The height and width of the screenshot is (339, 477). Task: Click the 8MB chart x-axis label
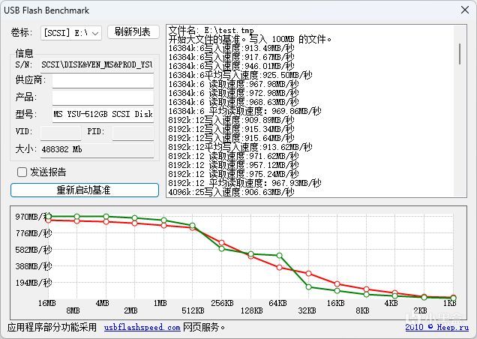73,310
